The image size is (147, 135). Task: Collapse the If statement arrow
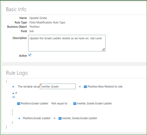tap(13, 93)
